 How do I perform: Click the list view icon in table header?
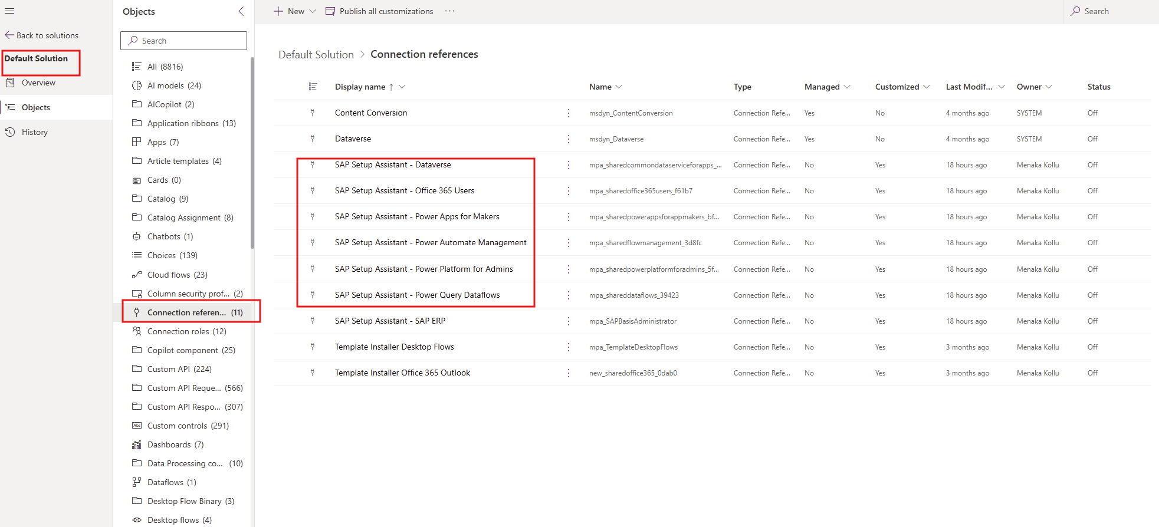(x=313, y=87)
